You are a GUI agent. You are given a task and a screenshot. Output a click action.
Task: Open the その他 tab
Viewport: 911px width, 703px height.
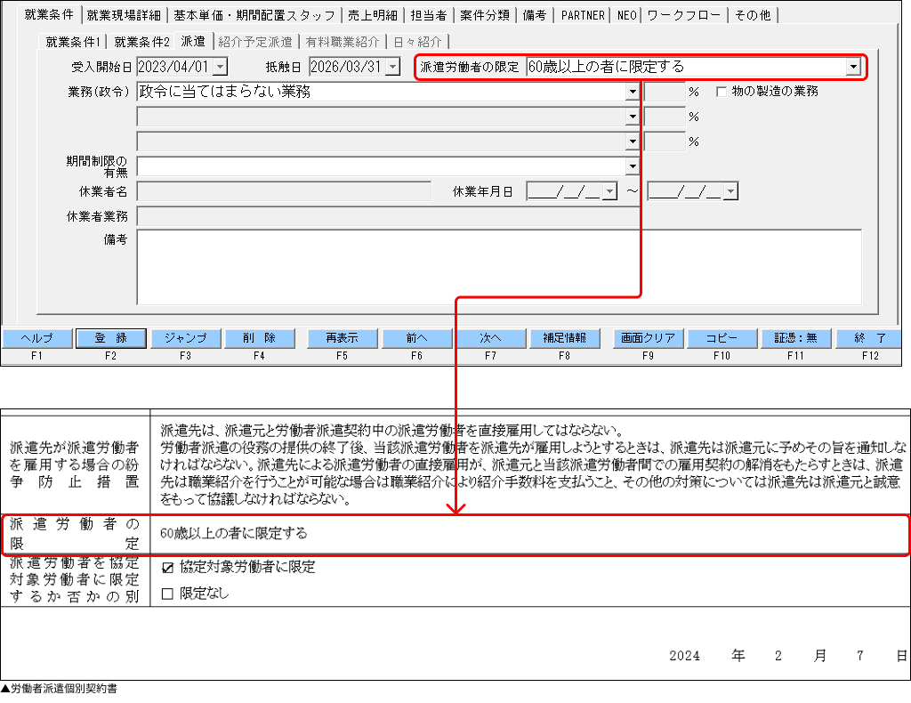(753, 15)
